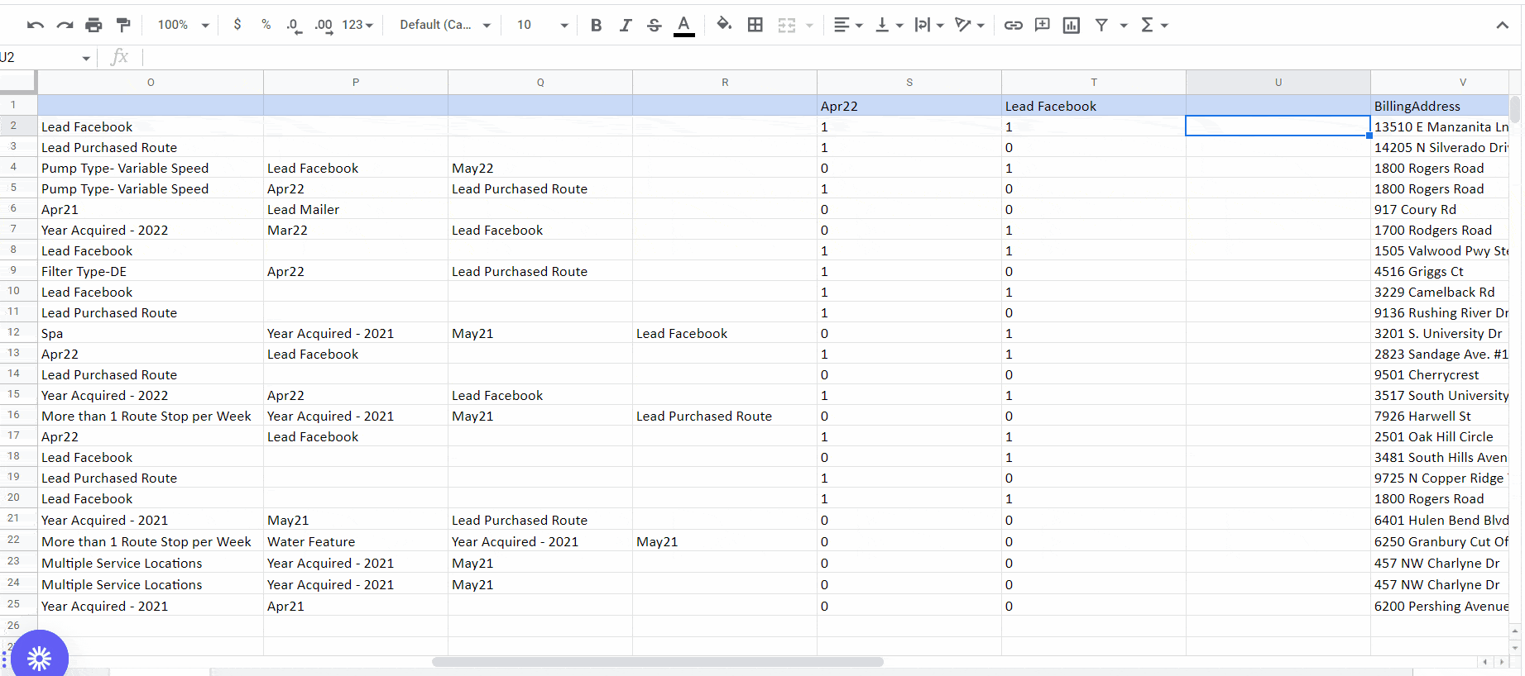
Task: Open text wrapping dropdown
Action: pos(929,26)
